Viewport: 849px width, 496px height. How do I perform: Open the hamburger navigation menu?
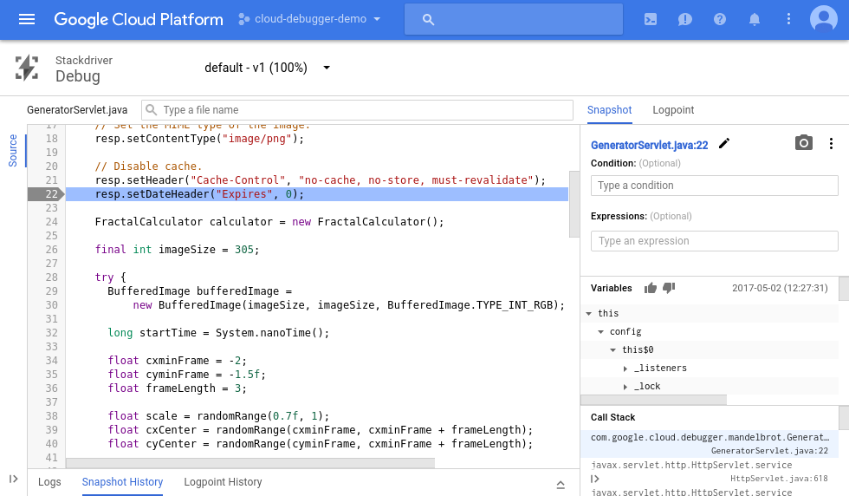click(27, 20)
